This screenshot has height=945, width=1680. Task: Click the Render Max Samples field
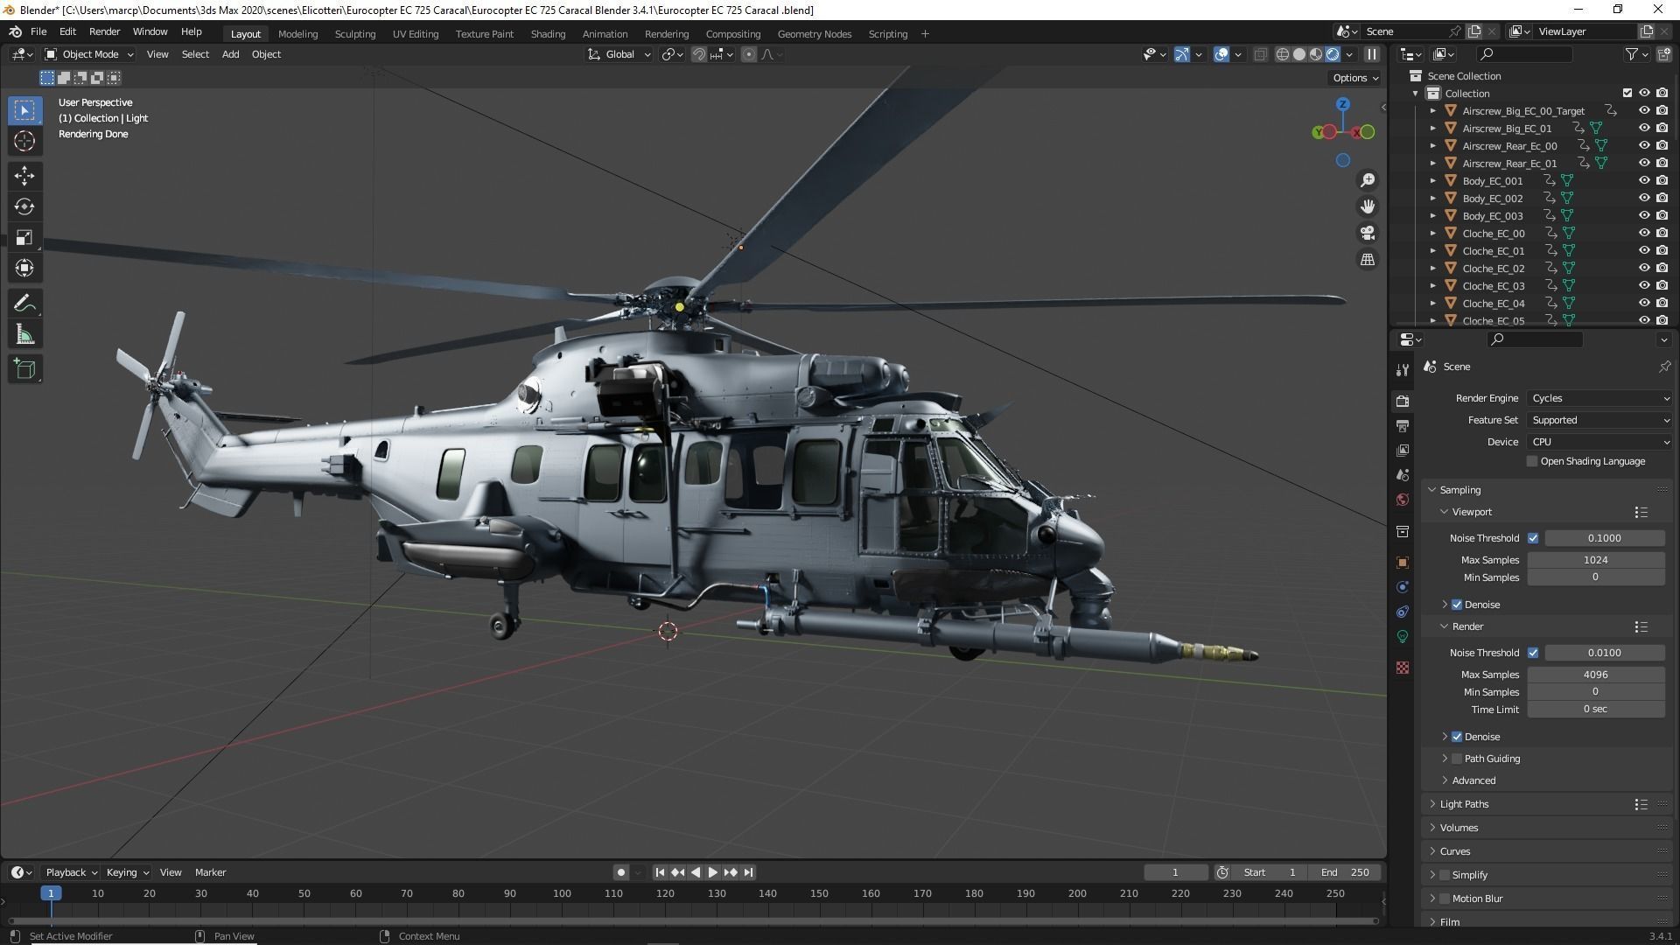[1595, 675]
